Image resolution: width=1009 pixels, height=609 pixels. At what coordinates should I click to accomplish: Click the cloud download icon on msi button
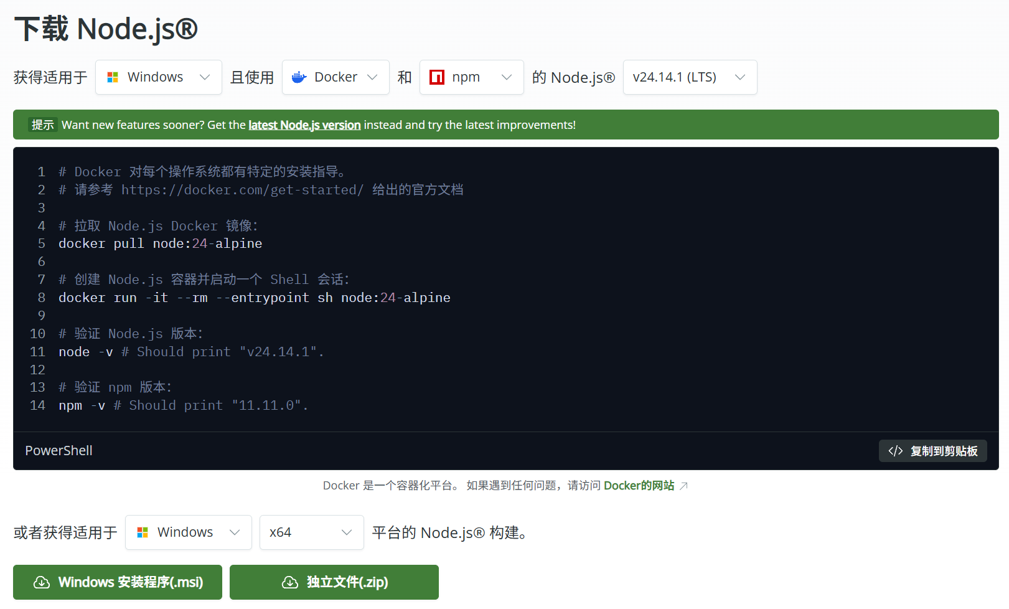click(x=42, y=582)
